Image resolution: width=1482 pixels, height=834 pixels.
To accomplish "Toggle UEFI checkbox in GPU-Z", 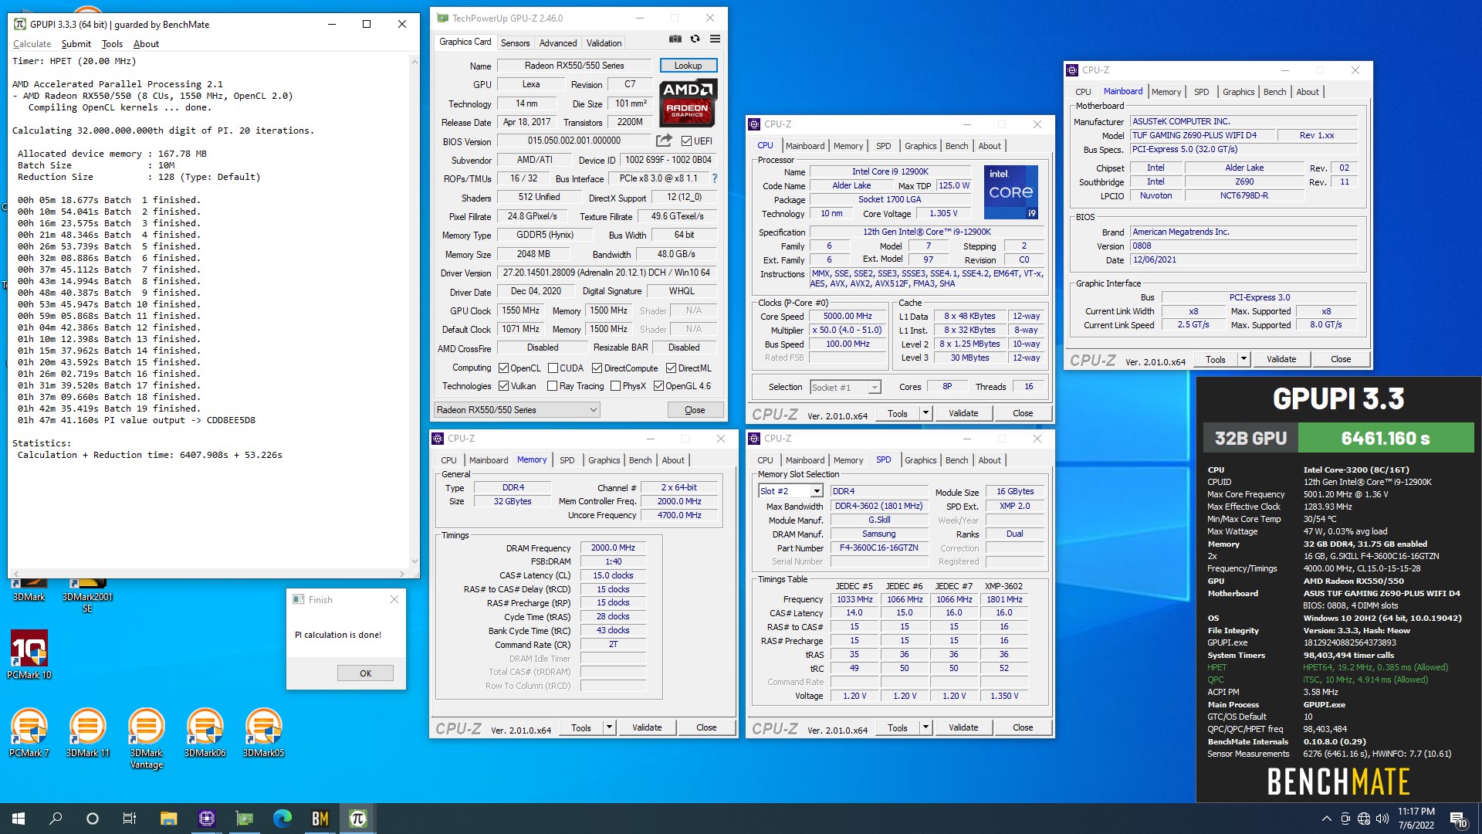I will (x=686, y=141).
